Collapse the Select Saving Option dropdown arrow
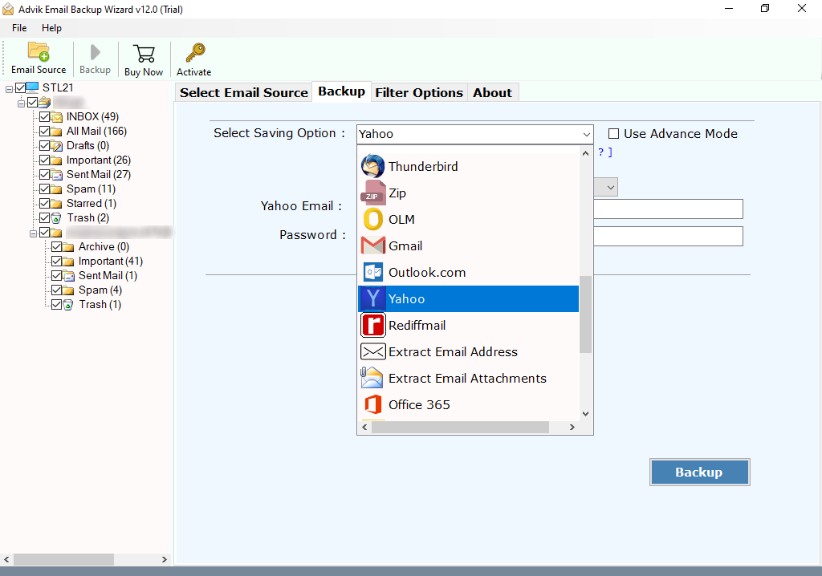The width and height of the screenshot is (822, 576). pos(585,134)
